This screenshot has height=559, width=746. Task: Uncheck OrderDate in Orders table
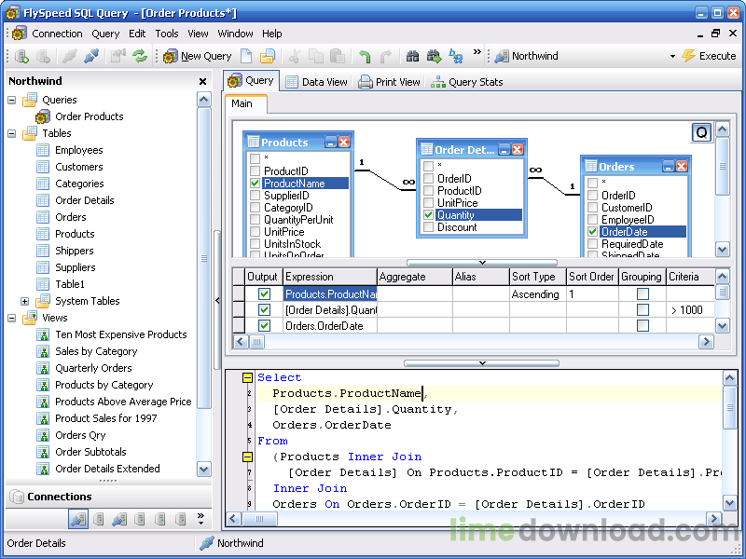click(592, 231)
